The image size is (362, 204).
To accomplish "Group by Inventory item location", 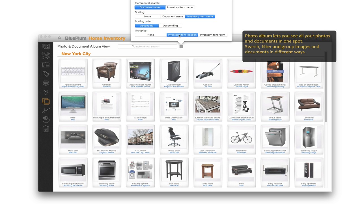I will pos(182,35).
